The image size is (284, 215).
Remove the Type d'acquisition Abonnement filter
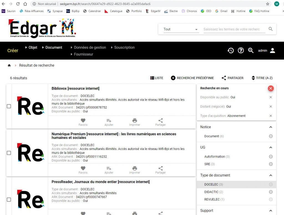click(271, 116)
